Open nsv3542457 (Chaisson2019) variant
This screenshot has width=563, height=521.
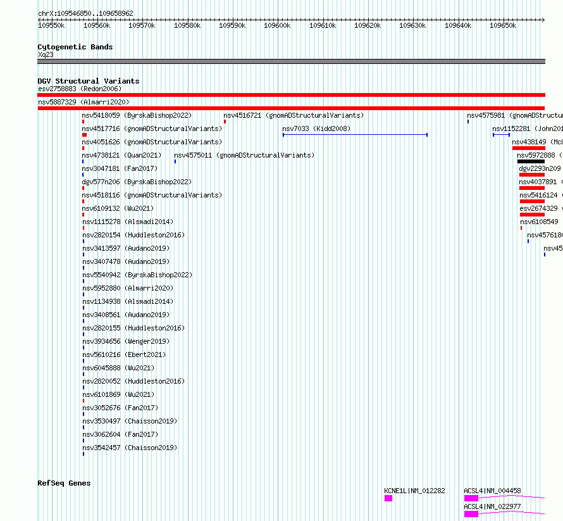tap(130, 448)
